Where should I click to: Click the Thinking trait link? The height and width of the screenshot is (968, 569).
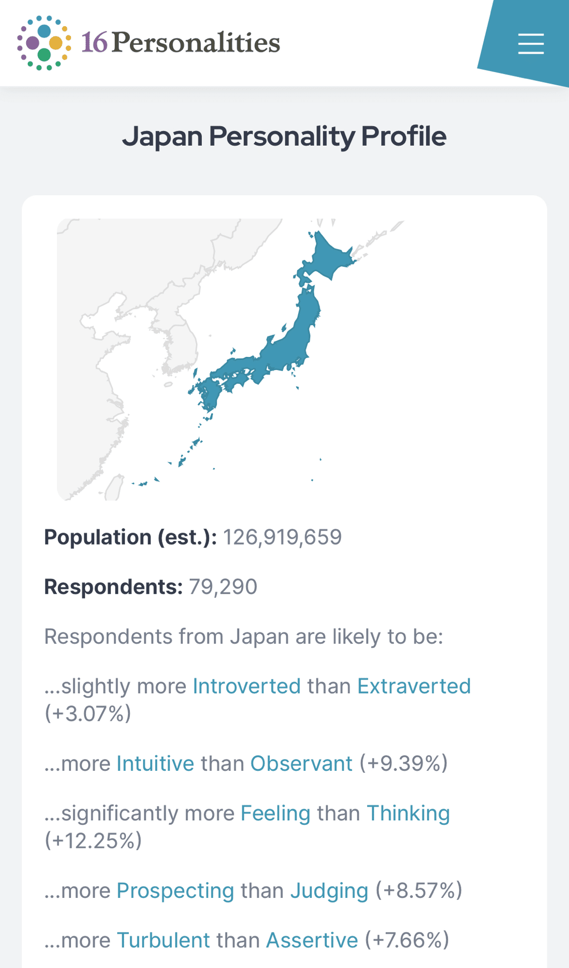pyautogui.click(x=408, y=813)
